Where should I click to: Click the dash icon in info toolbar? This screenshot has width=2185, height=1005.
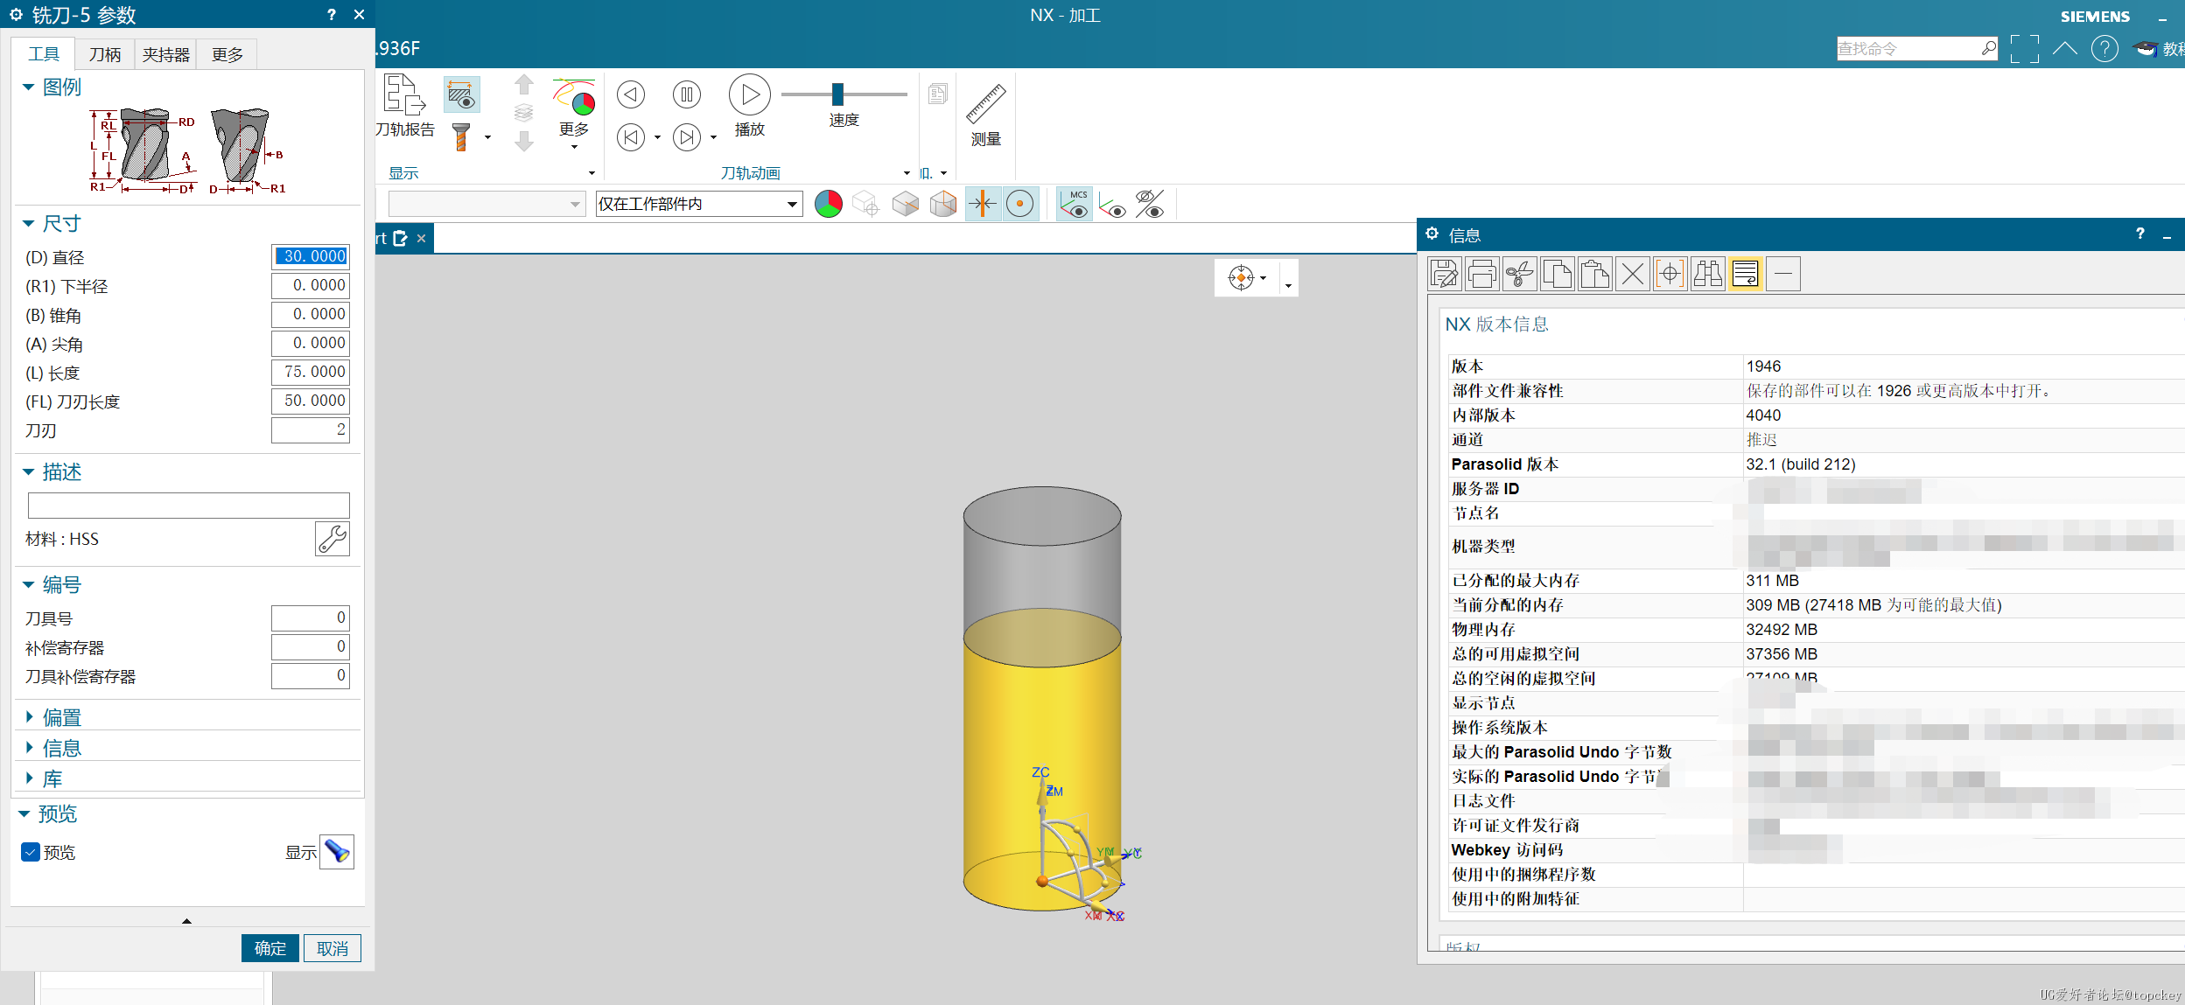tap(1782, 274)
